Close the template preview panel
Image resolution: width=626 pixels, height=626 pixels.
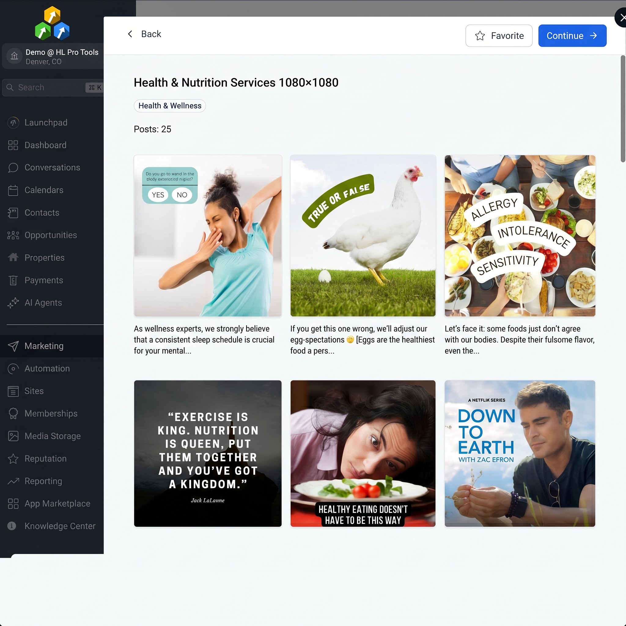click(621, 18)
